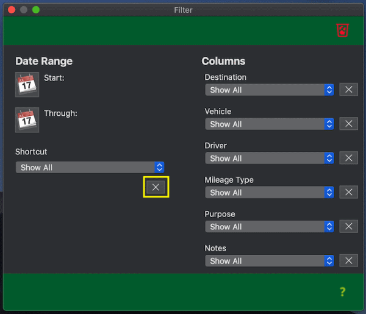Clear the Destination filter with X
Viewport: 366px width, 314px height.
(x=348, y=90)
